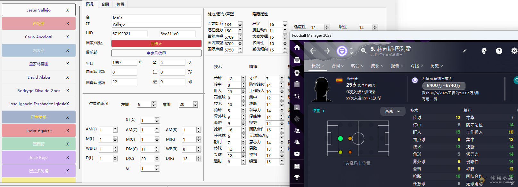Expand FM 转会 tab menu

click(357, 66)
